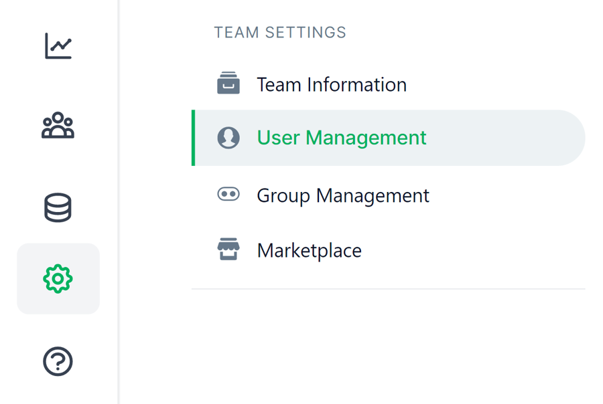Screen dimensions: 603x404
Task: Click the avatar icon beside User Management
Action: [x=228, y=138]
